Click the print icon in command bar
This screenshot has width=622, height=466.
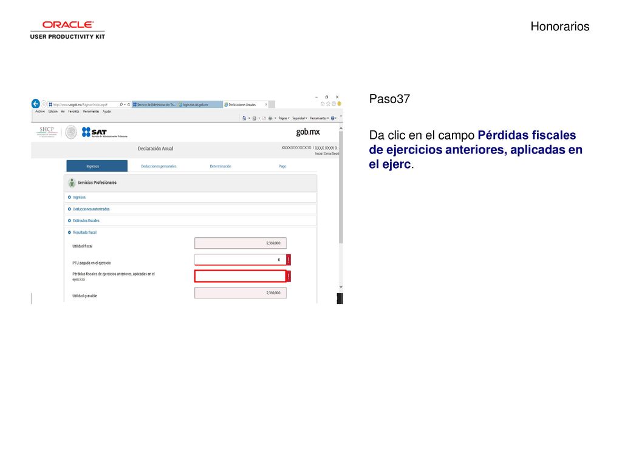(x=270, y=118)
